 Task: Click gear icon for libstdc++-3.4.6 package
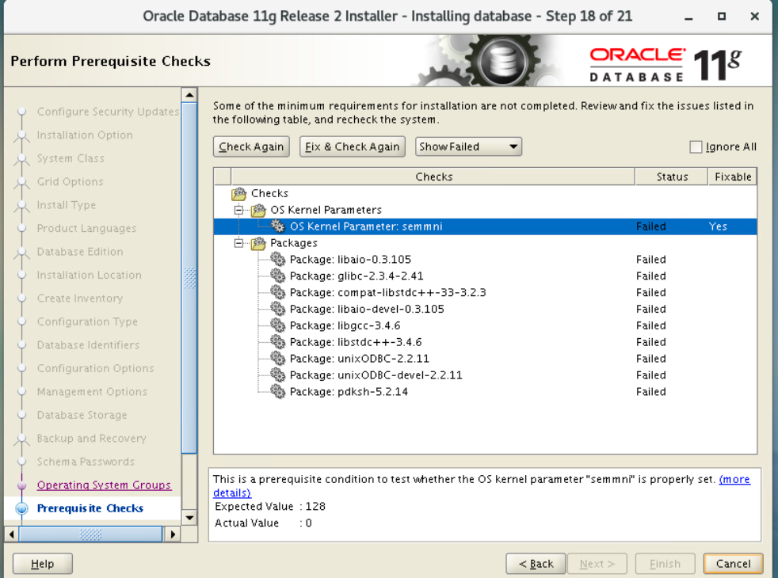click(278, 342)
